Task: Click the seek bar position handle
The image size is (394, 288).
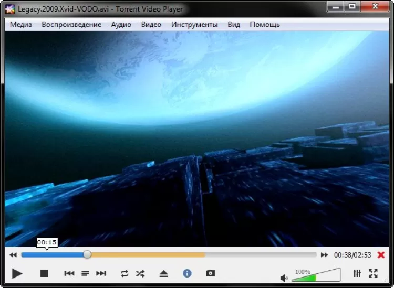Action: click(87, 254)
